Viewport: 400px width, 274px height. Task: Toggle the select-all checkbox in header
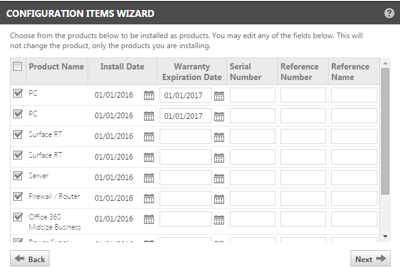point(18,66)
